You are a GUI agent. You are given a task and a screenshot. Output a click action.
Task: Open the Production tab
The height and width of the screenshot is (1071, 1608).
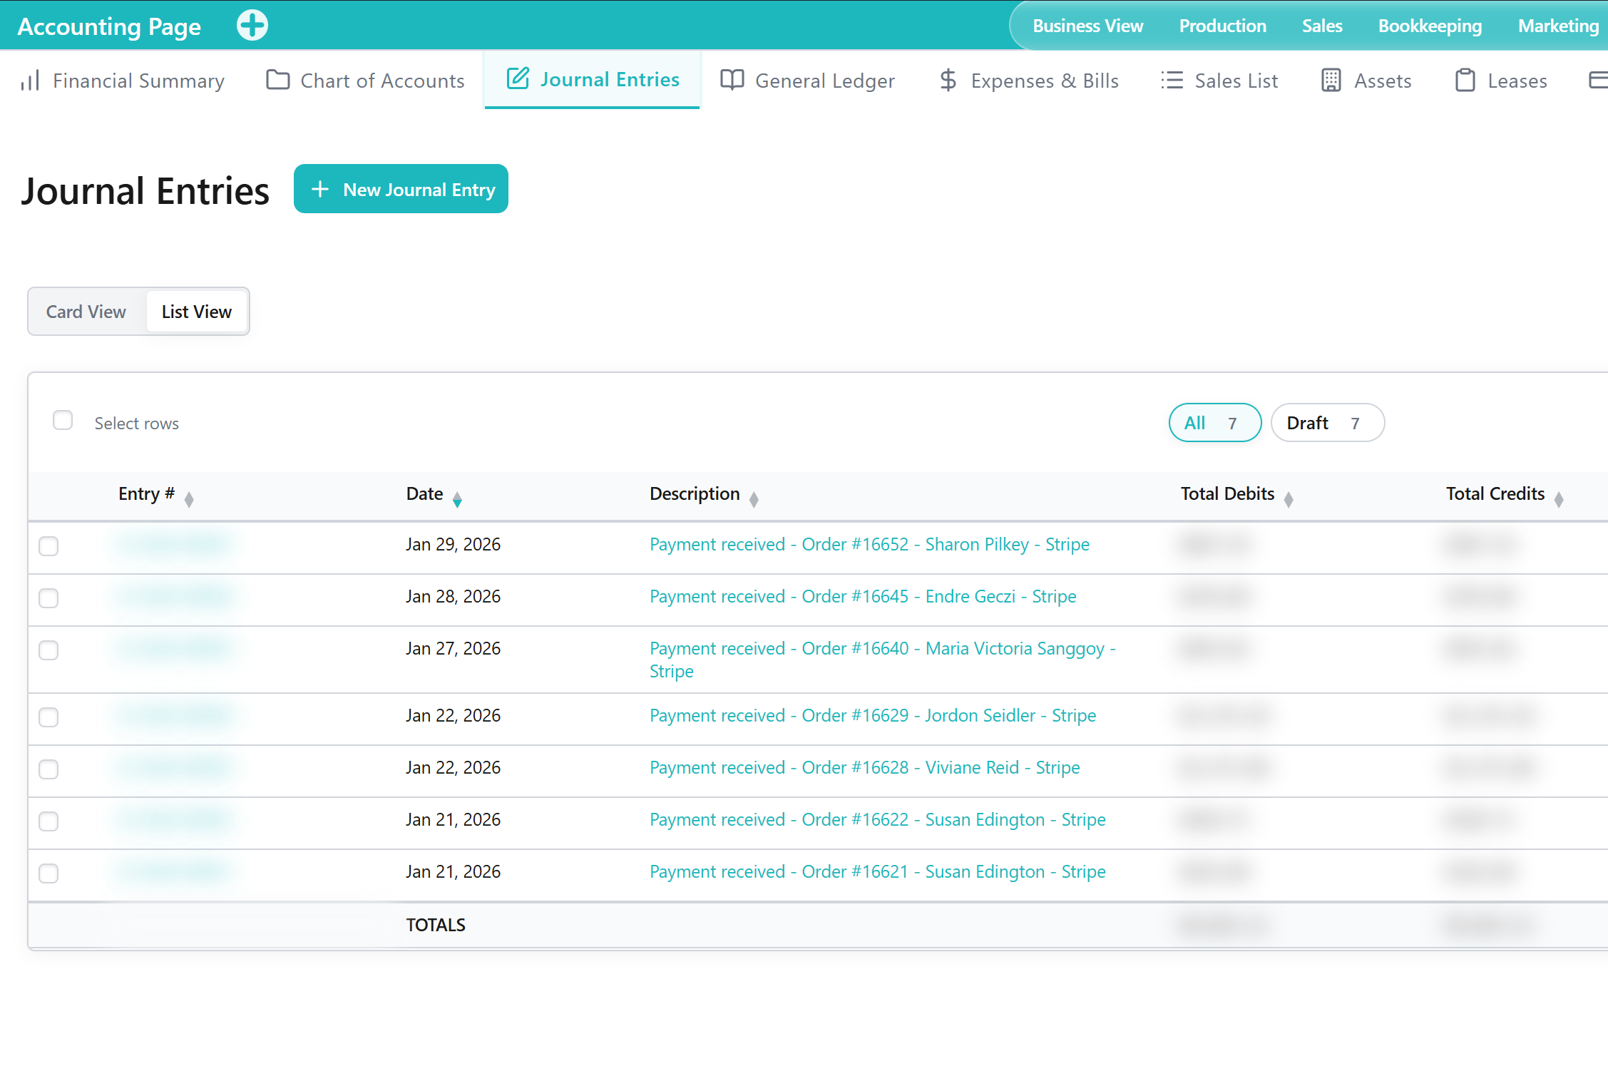click(x=1222, y=26)
